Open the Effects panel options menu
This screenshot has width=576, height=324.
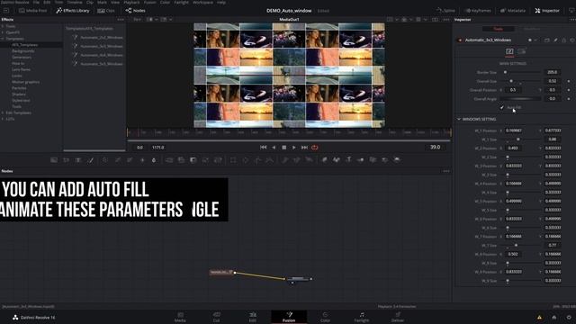(121, 20)
